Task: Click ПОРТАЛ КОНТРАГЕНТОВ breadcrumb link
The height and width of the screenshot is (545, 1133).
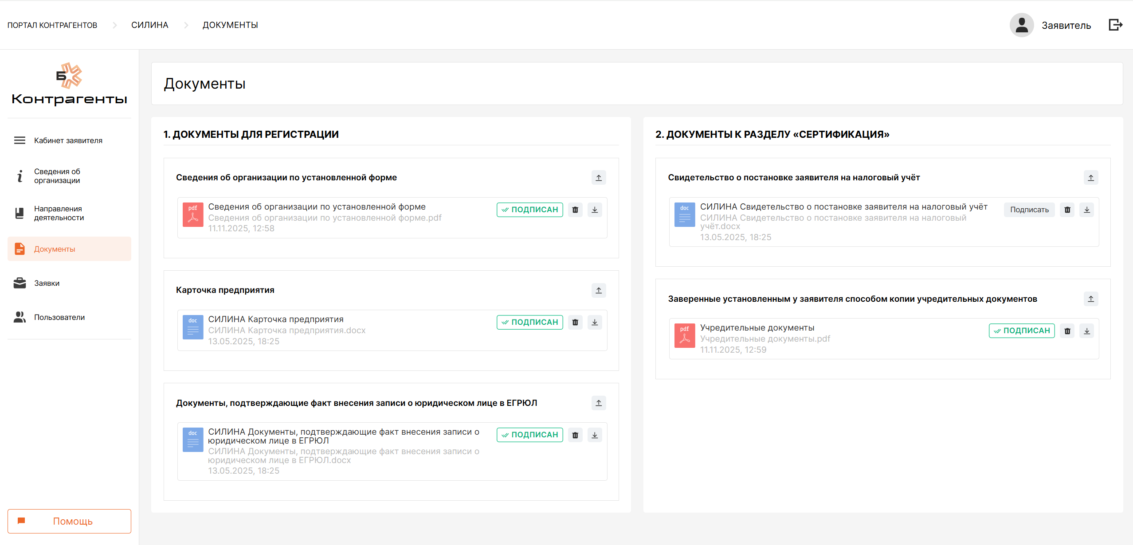Action: click(52, 25)
